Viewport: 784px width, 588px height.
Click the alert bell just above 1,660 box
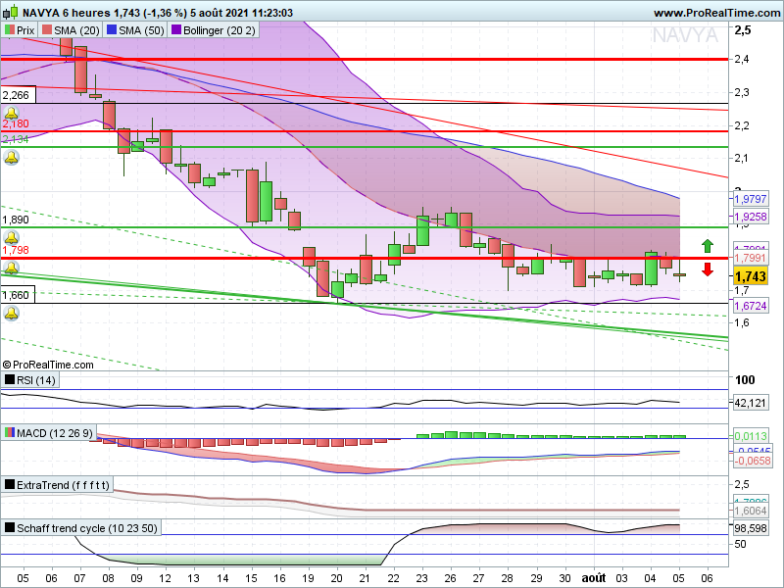[x=11, y=268]
